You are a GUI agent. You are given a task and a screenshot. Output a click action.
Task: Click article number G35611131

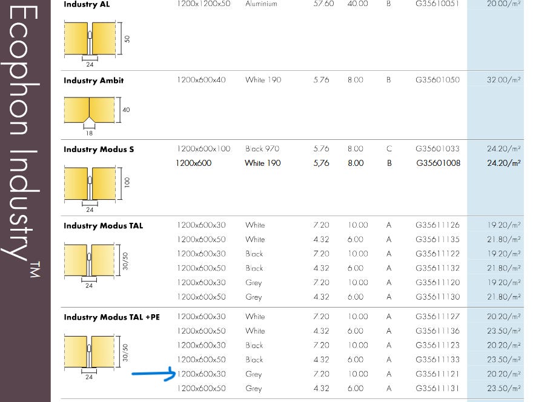click(437, 389)
